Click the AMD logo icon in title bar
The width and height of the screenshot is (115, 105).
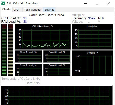[3, 3]
